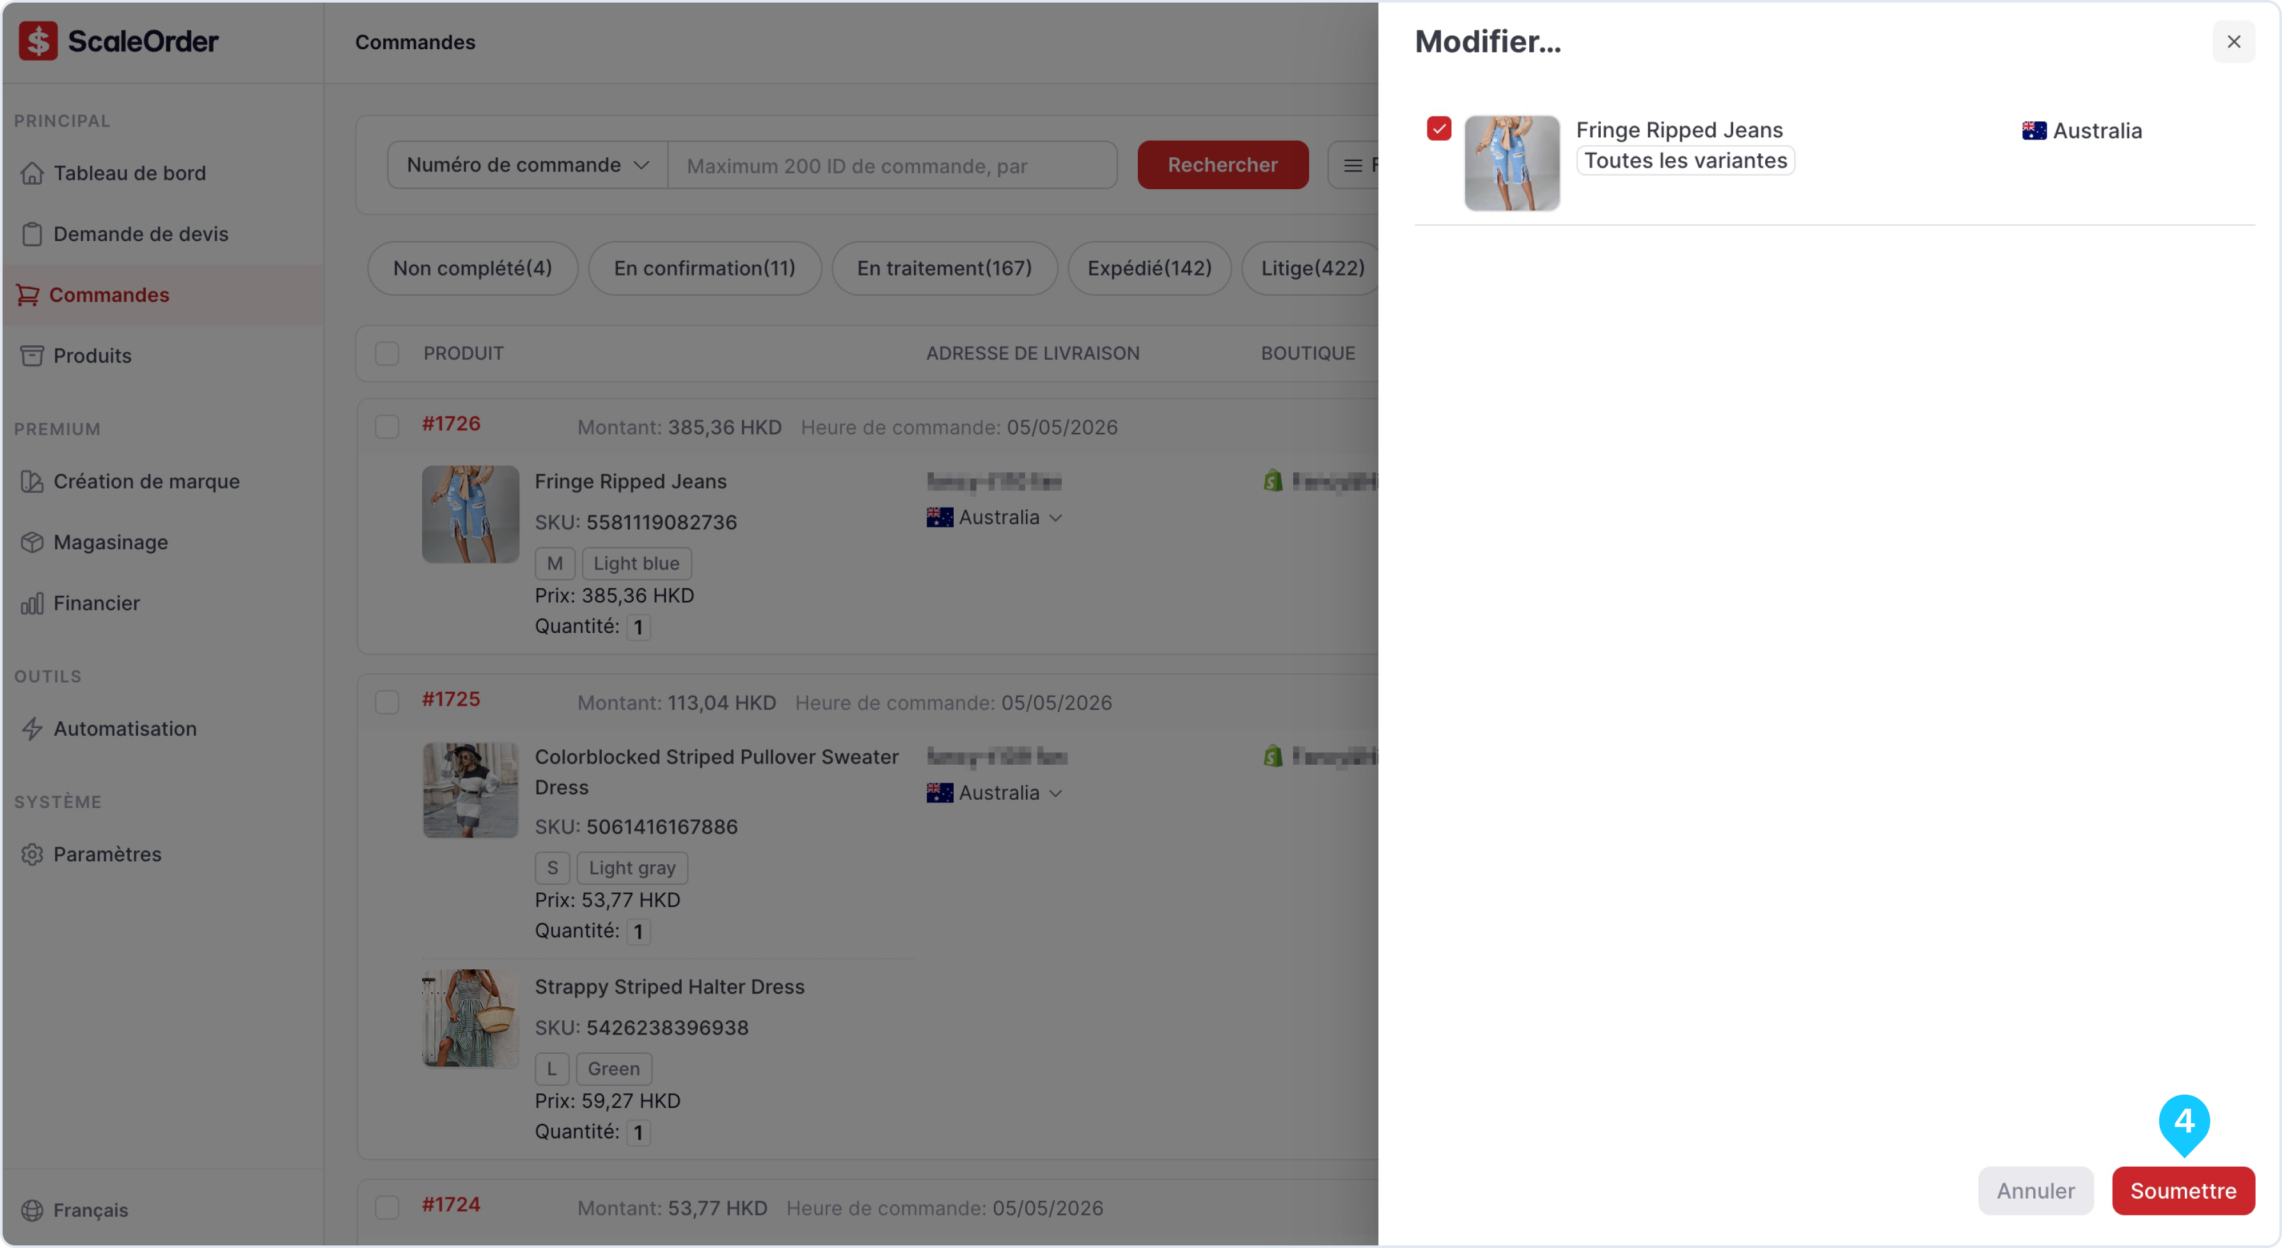Click the Soumettre button
Viewport: 2282px width, 1248px height.
click(x=2183, y=1191)
